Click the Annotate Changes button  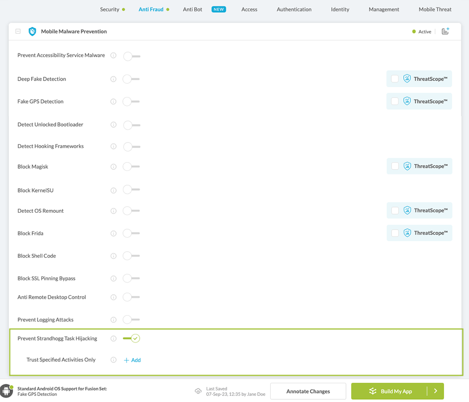point(308,391)
